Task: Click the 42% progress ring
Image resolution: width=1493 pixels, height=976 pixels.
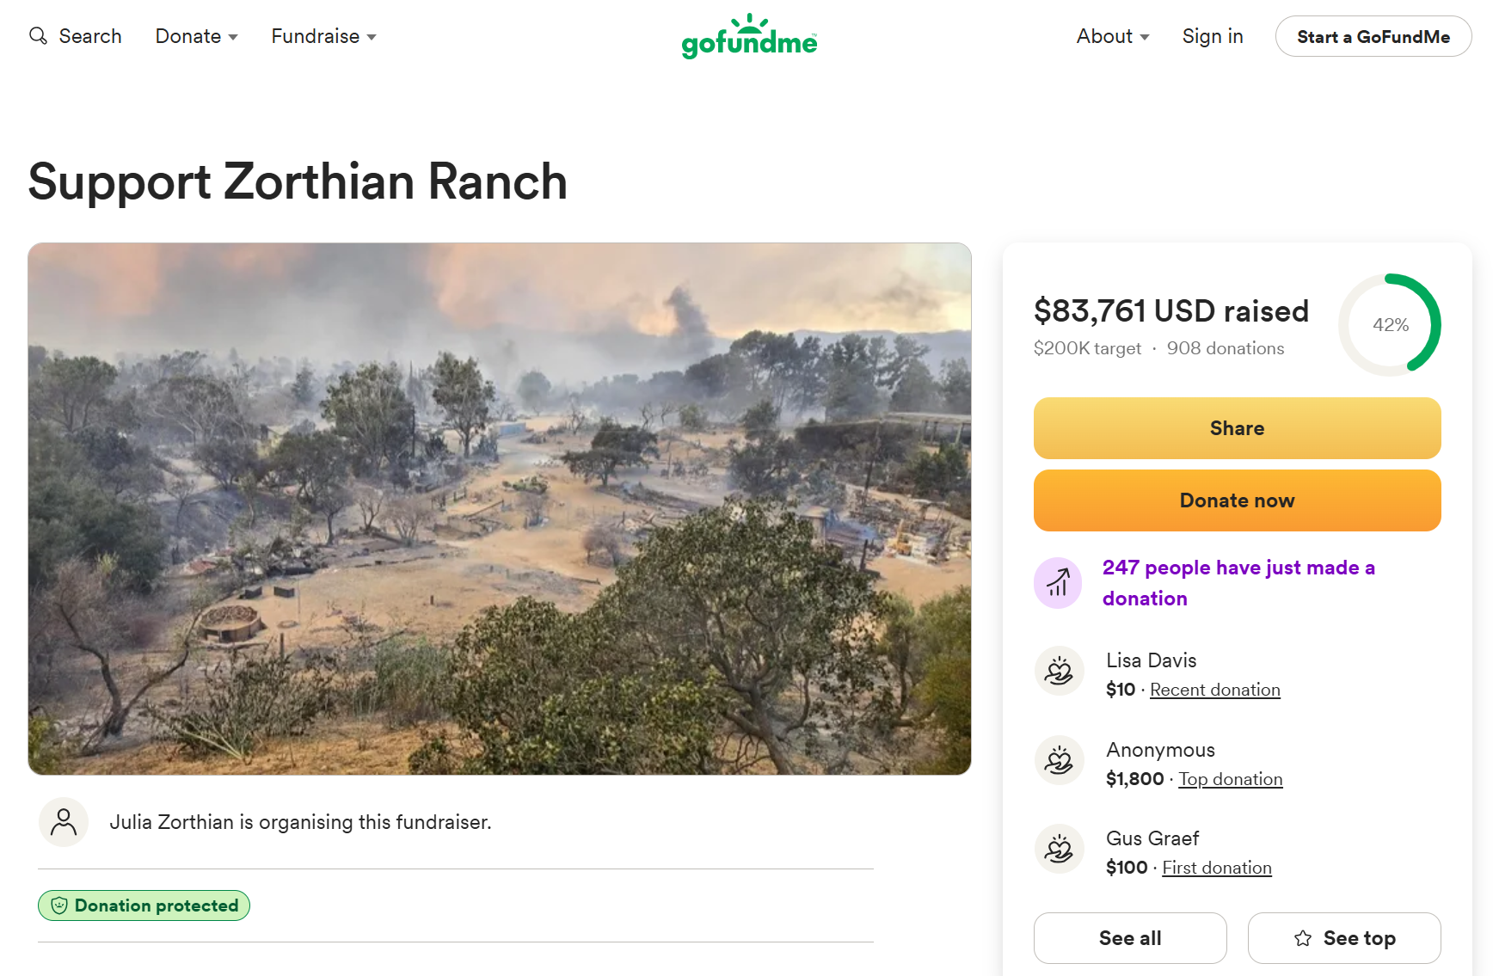Action: coord(1390,325)
